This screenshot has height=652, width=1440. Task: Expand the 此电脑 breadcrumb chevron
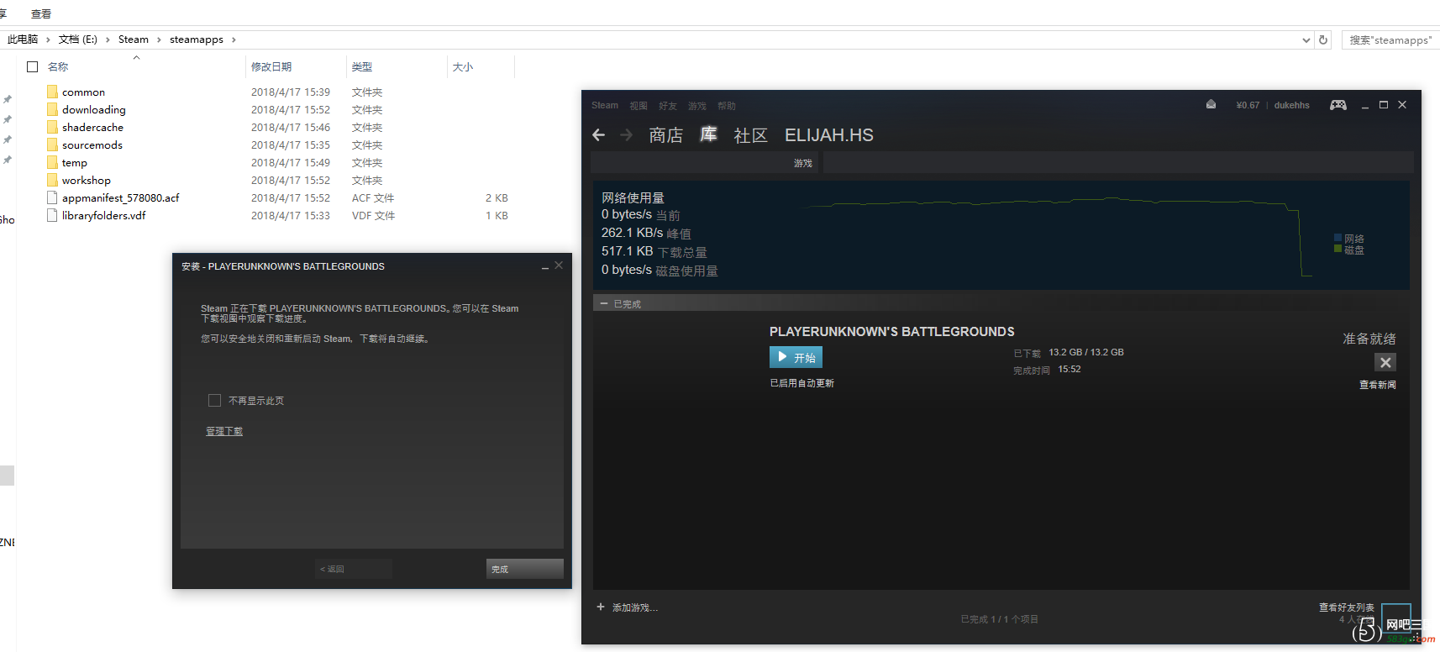(x=48, y=39)
